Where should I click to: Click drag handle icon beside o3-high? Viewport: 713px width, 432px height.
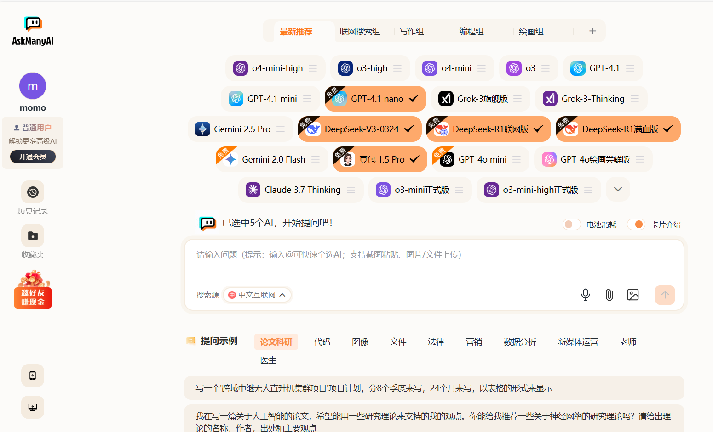click(x=397, y=68)
